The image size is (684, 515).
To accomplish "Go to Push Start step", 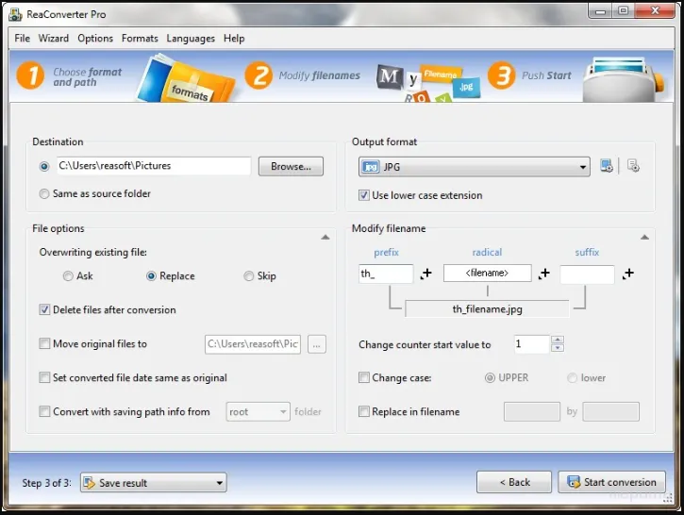I will (x=546, y=75).
